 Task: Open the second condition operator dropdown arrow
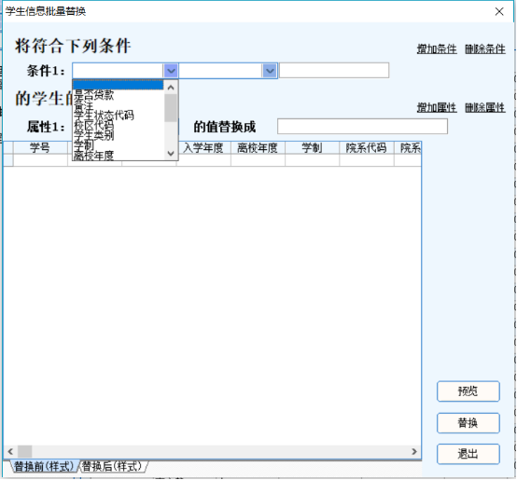270,71
